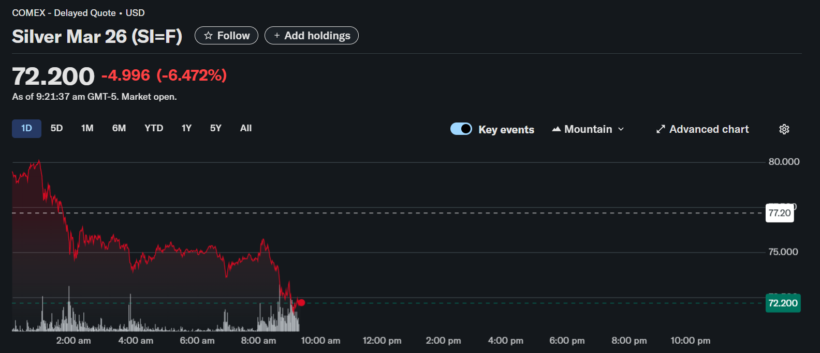This screenshot has height=353, width=820.
Task: Click the COMEX - Delayed Quote text
Action: tap(64, 13)
